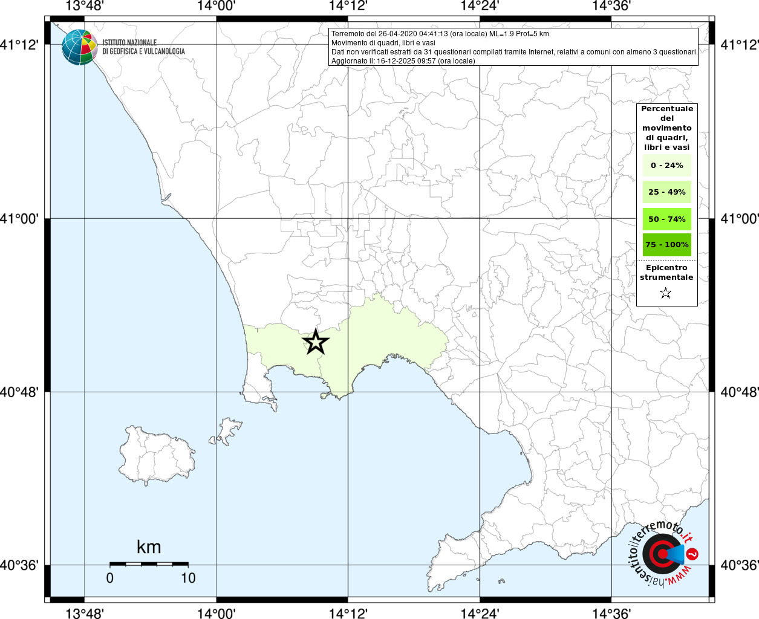Image resolution: width=759 pixels, height=619 pixels.
Task: Click the haisentitoilterremoto.it target logo
Action: [x=664, y=554]
